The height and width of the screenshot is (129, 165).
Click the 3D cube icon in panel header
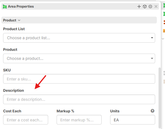(x=145, y=6)
